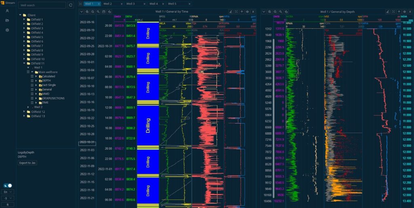Zoom out on General by Depth panel
414x208 pixels.
tap(275, 12)
